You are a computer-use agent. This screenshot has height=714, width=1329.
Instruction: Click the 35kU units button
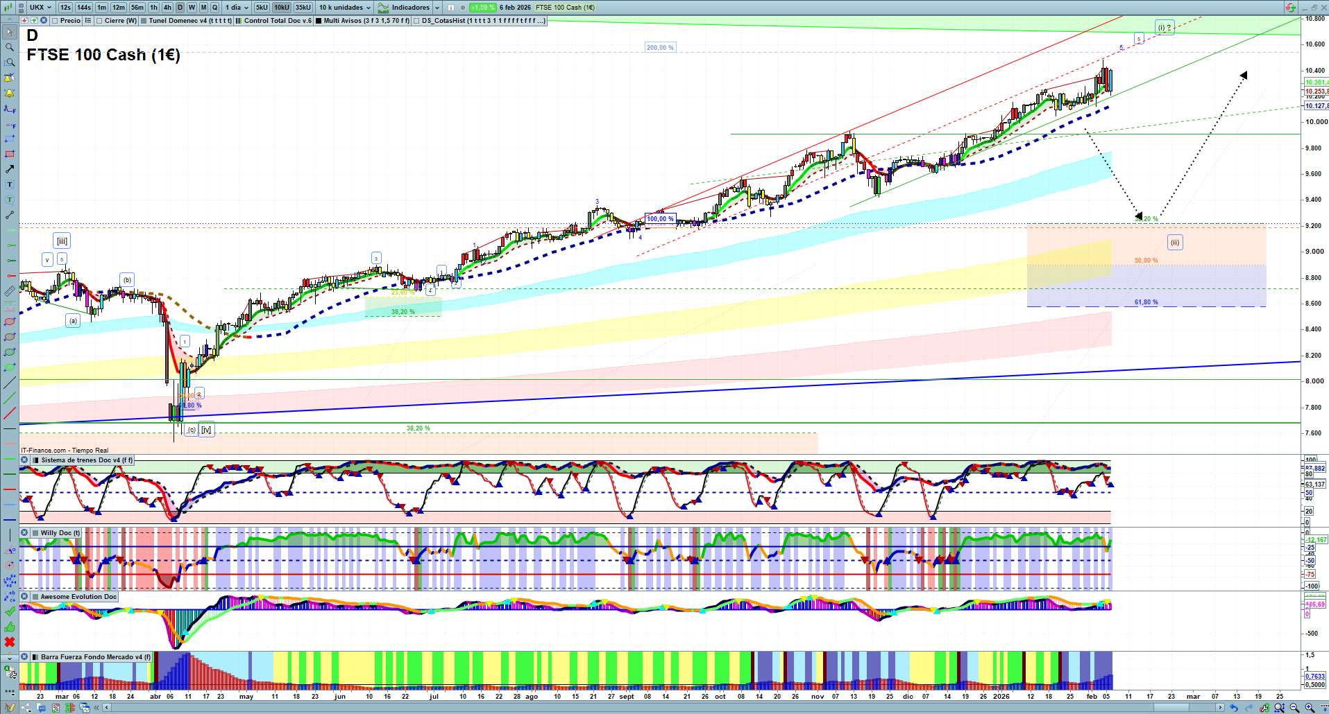[x=303, y=8]
